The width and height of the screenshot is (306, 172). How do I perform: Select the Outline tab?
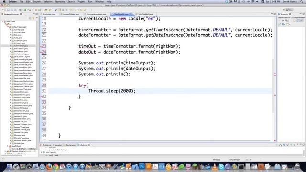coord(83,145)
